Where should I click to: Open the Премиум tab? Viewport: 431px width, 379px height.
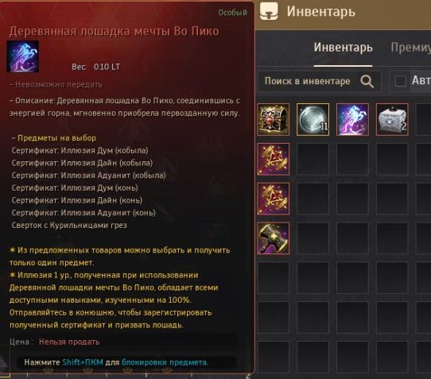coord(410,47)
